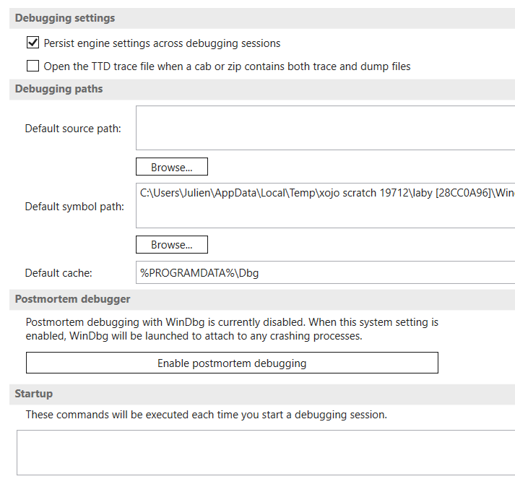Click the Default source path label
The image size is (515, 479).
click(x=73, y=129)
